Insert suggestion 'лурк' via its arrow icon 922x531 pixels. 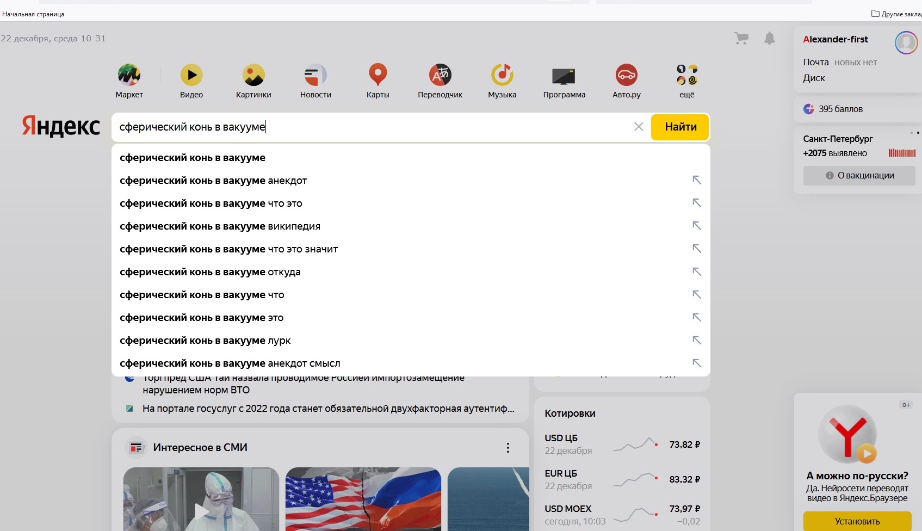(696, 340)
